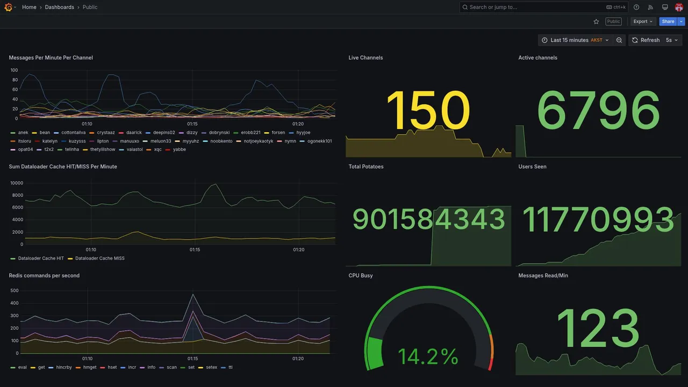Open the Grafana logo menu

pos(8,7)
